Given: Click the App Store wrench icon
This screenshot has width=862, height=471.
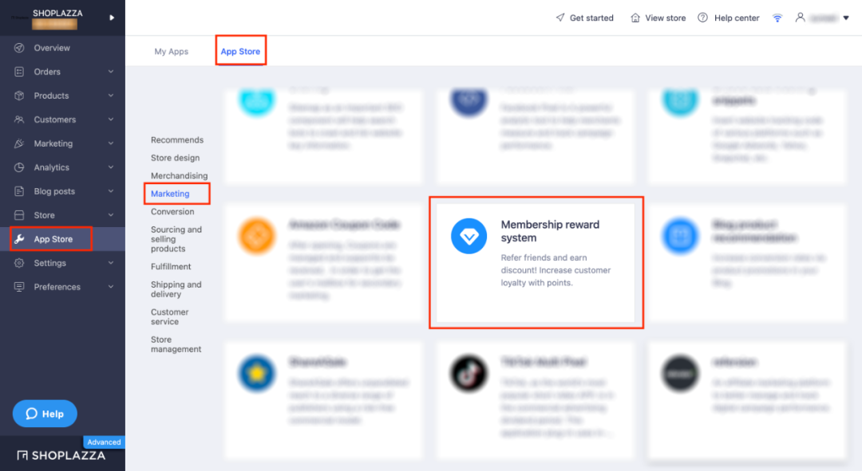Looking at the screenshot, I should pyautogui.click(x=19, y=239).
